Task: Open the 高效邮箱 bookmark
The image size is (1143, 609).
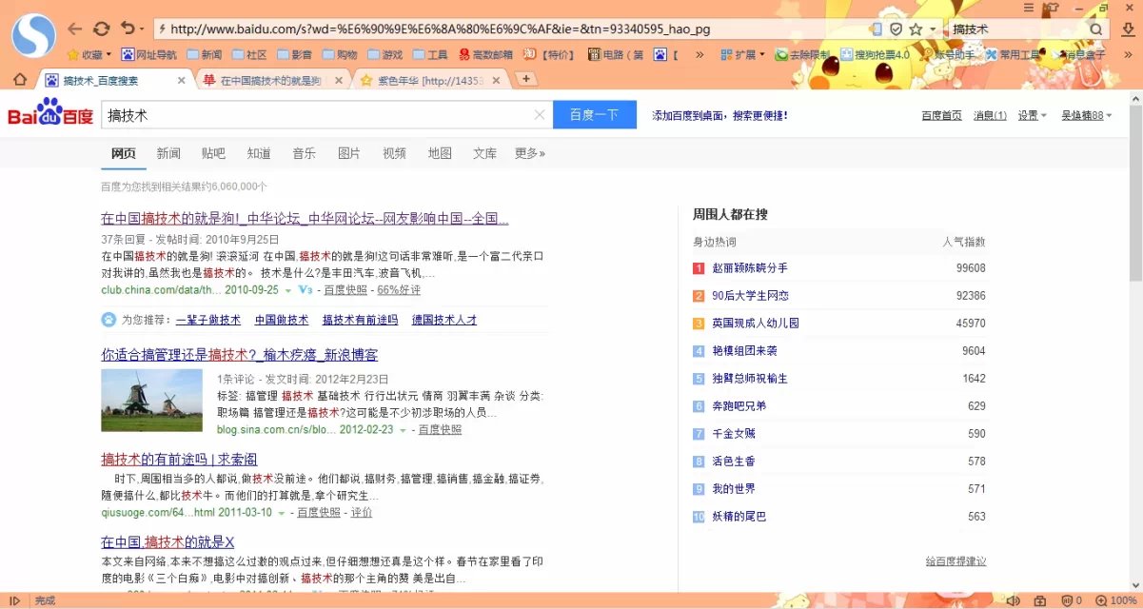Action: (x=485, y=55)
